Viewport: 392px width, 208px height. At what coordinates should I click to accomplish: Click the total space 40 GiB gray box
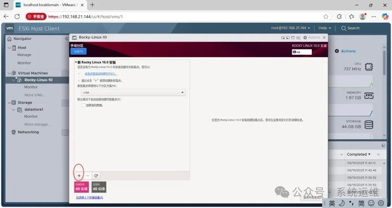coord(99,187)
